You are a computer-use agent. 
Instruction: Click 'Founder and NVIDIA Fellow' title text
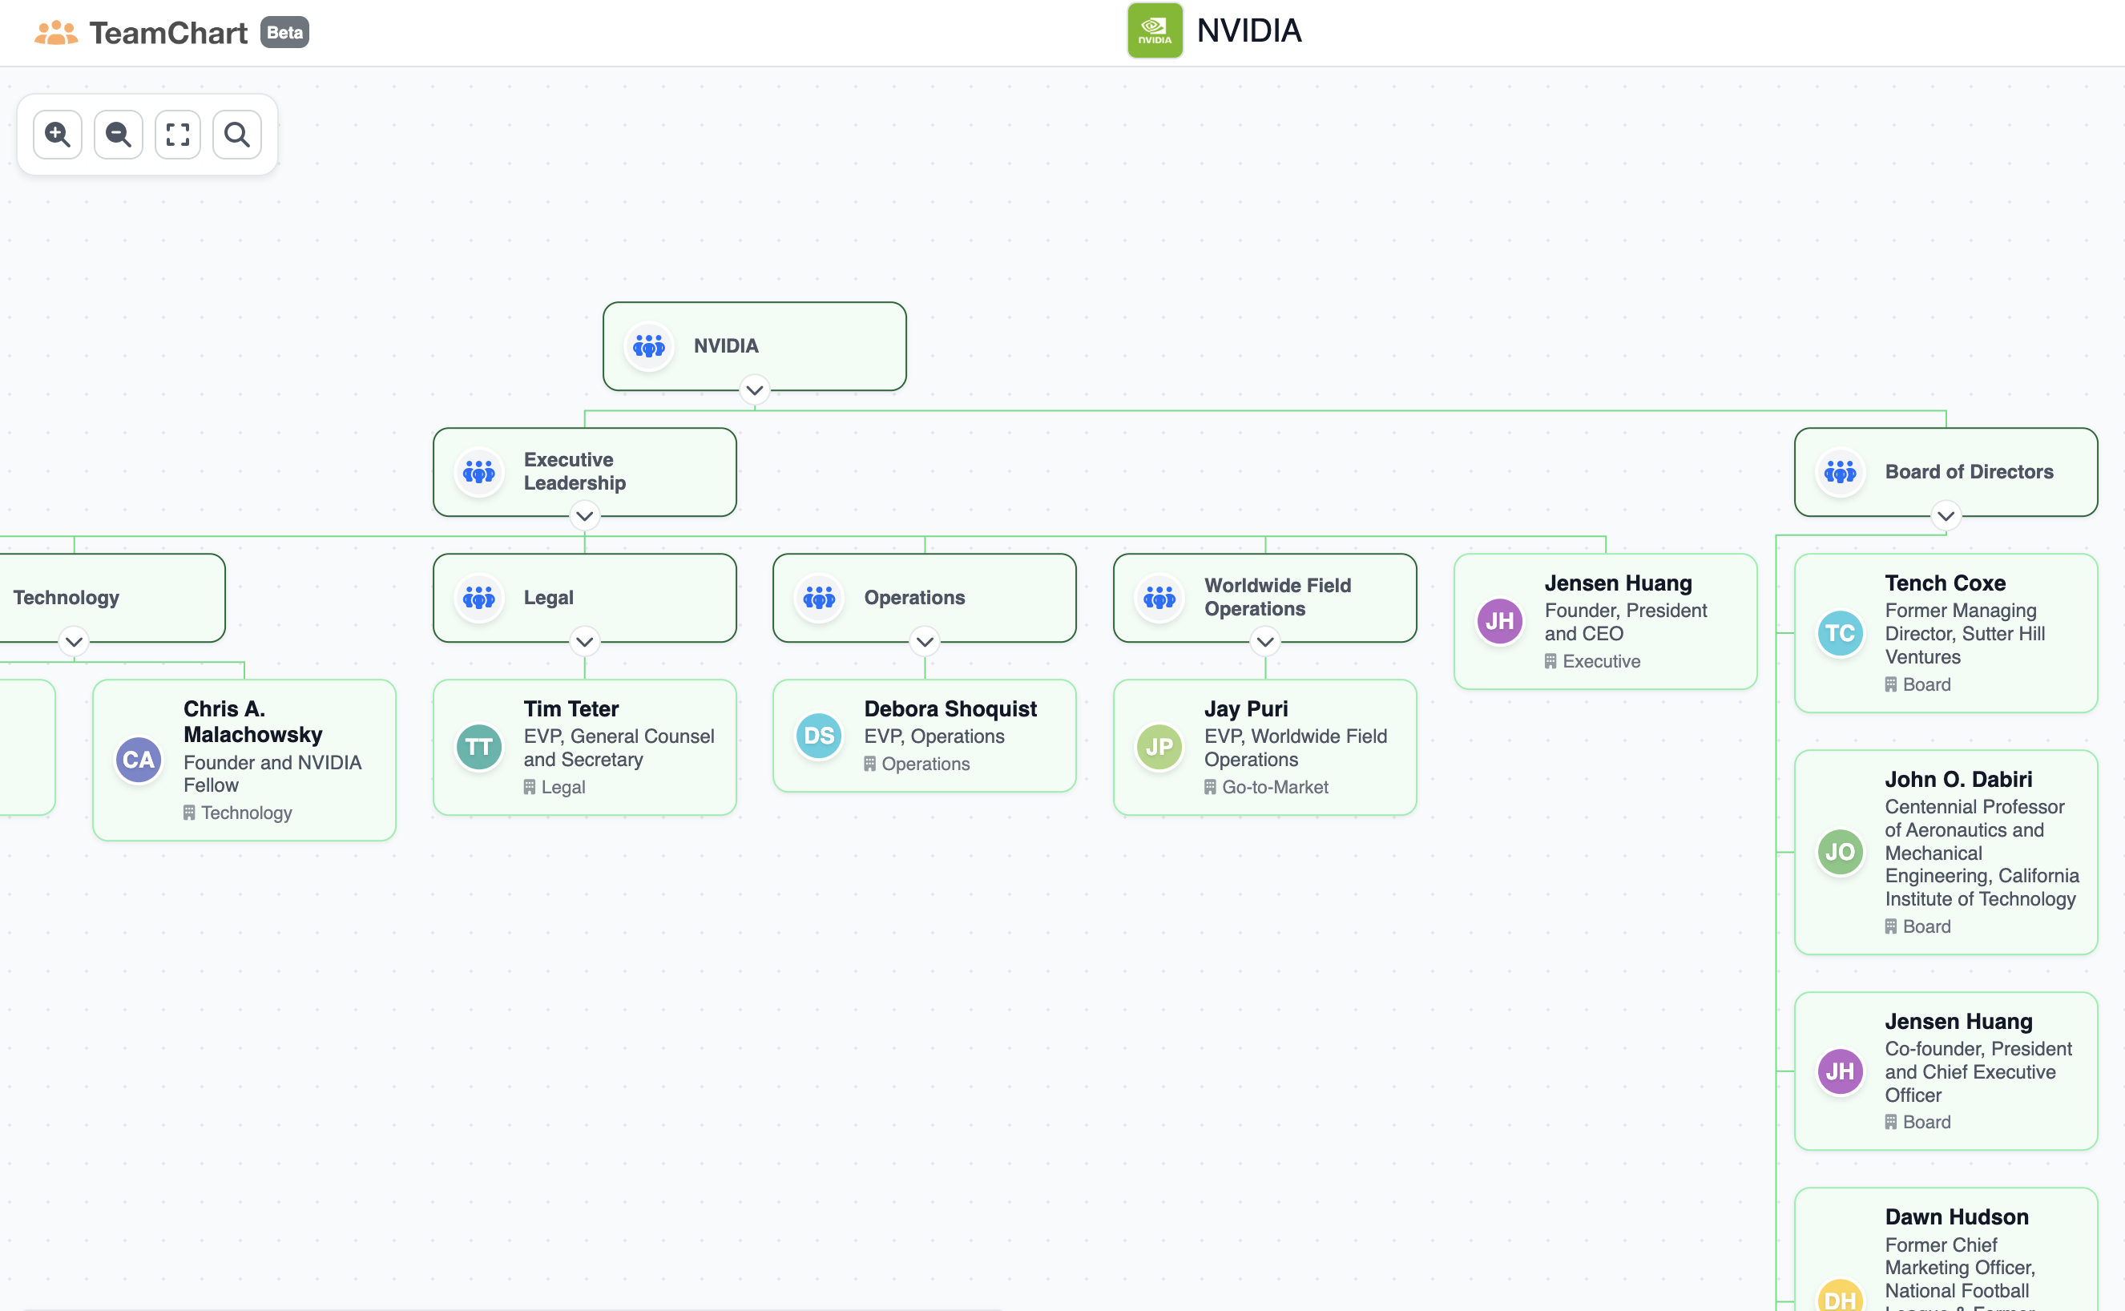click(x=272, y=774)
